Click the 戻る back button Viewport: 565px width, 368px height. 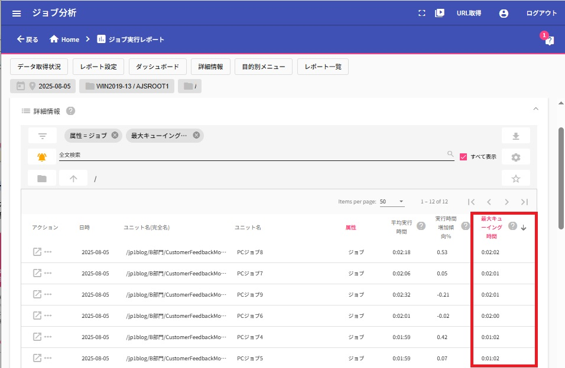point(27,39)
